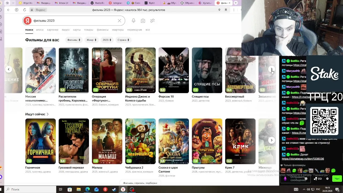Show previous movies in Фильмы для вас carousel

pyautogui.click(x=9, y=69)
